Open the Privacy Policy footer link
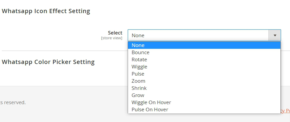The width and height of the screenshot is (290, 122). pyautogui.click(x=285, y=111)
